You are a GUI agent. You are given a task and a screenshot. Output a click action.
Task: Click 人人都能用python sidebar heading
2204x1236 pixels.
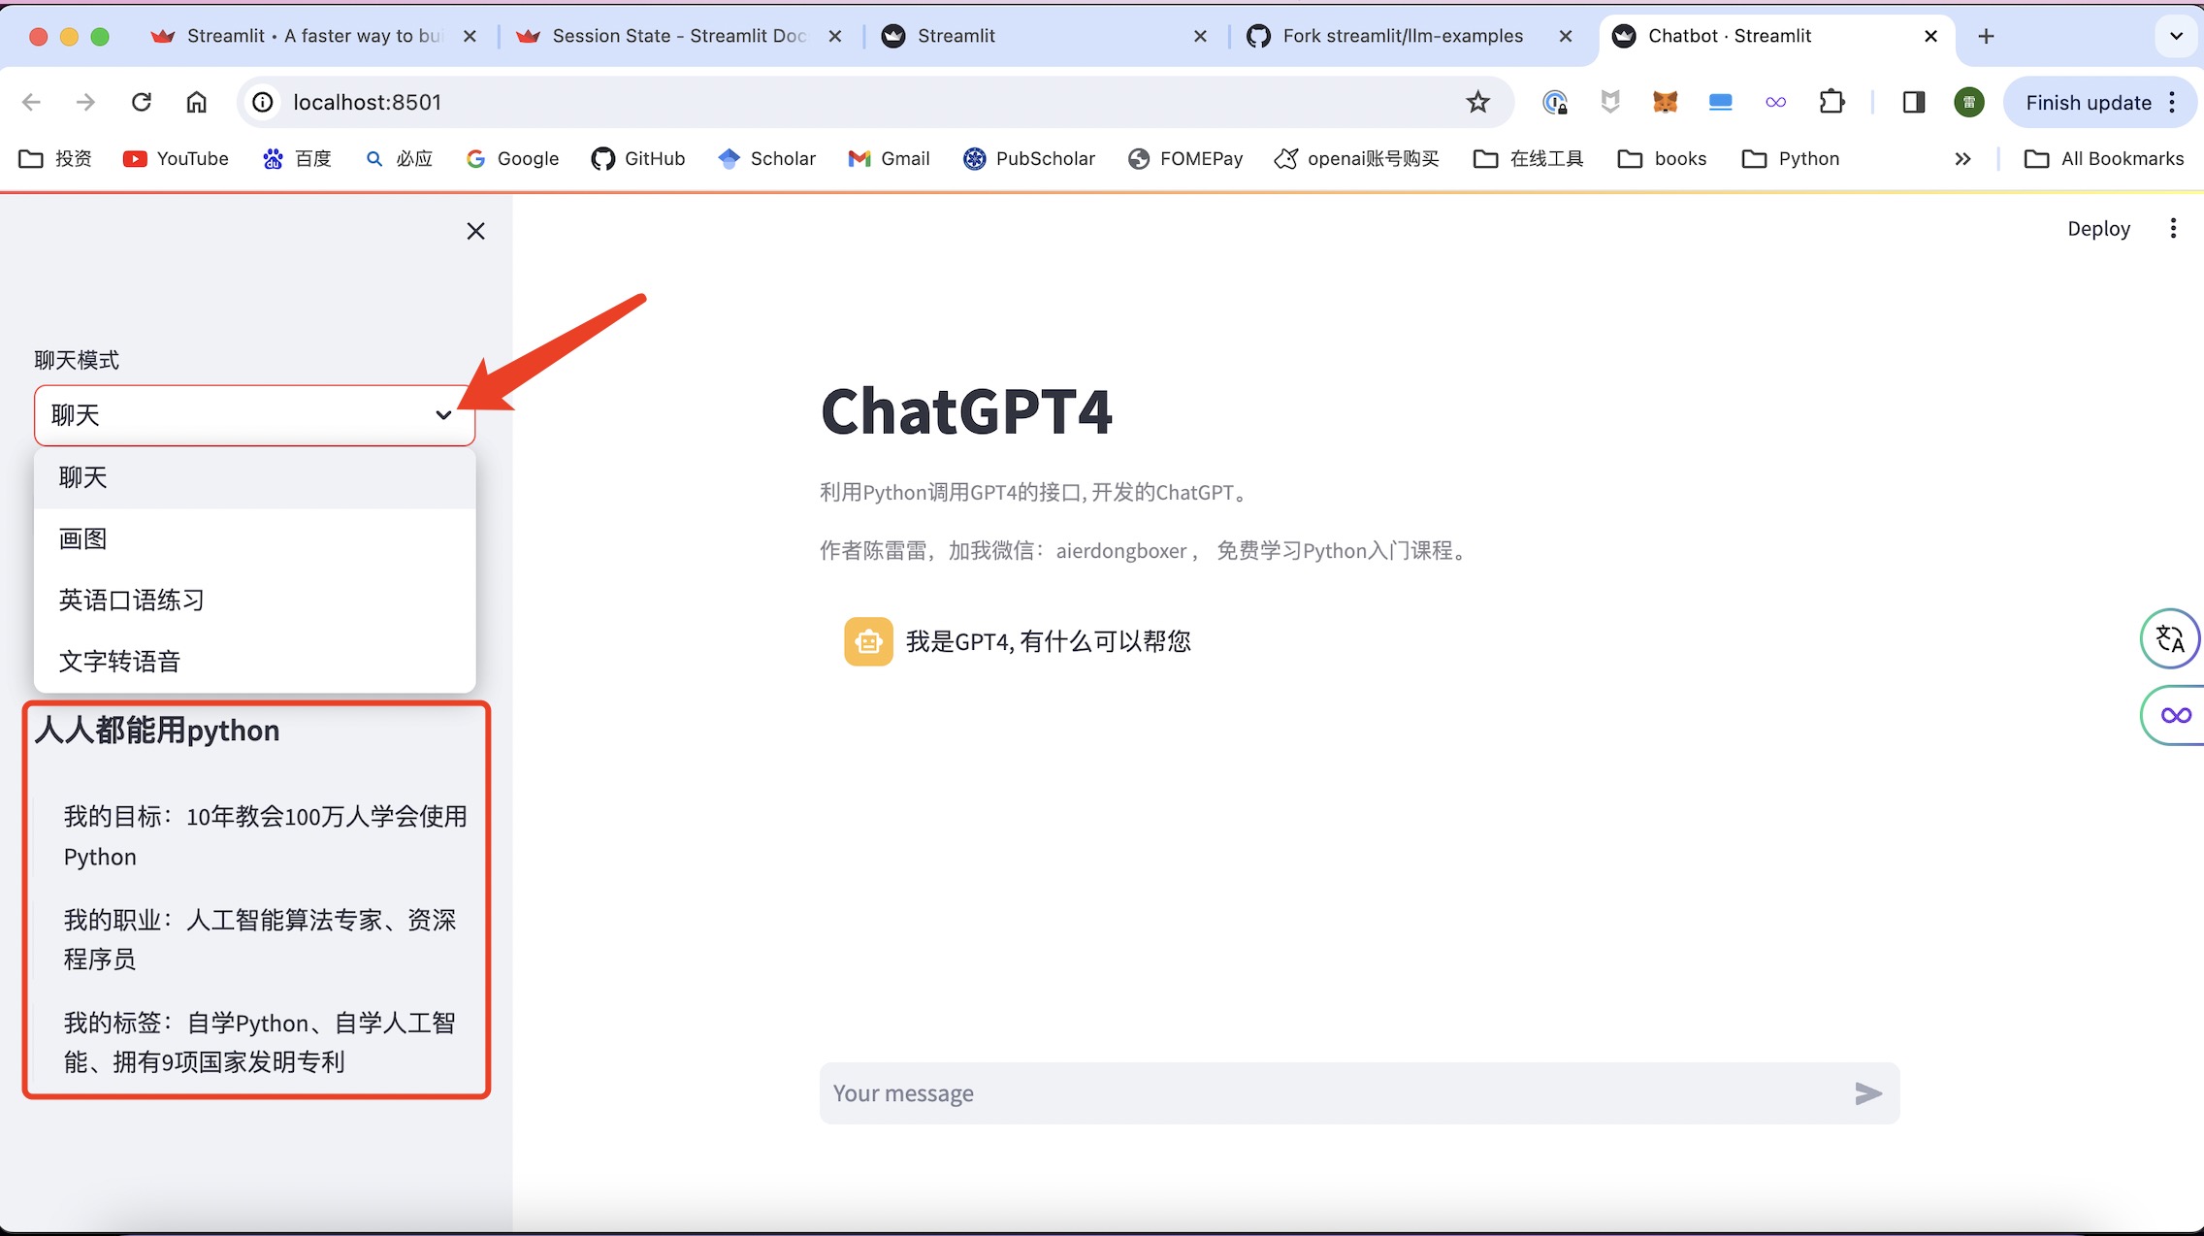157,731
